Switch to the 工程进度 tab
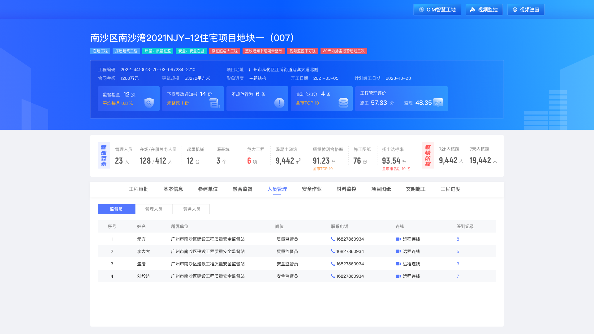Screen dimensions: 594x334 450,189
